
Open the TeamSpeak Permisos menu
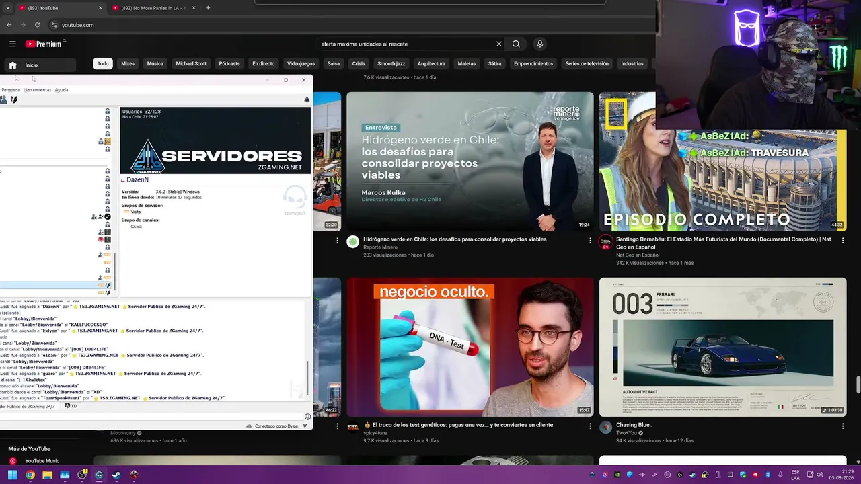(10, 90)
